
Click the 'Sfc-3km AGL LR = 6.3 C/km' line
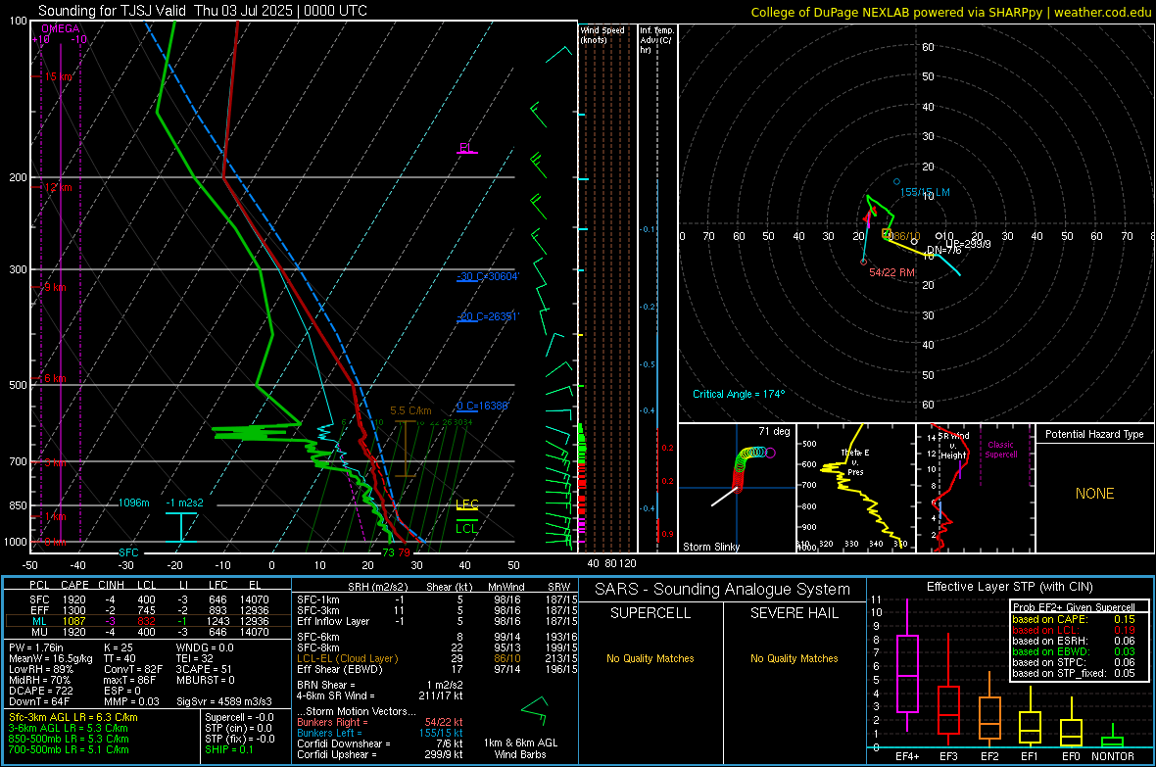[73, 718]
